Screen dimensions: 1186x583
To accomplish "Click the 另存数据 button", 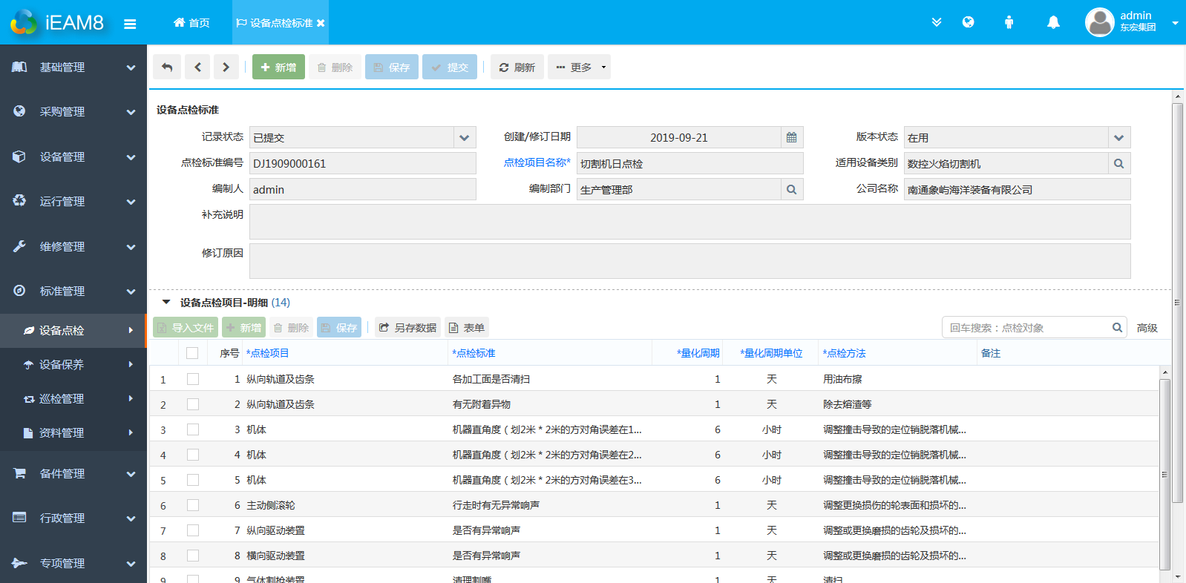I will pos(407,328).
